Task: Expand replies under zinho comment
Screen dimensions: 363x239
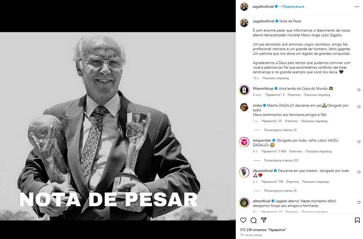Action: tap(280, 130)
